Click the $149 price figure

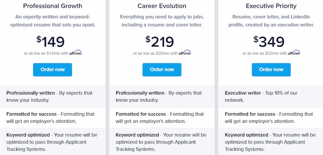click(50, 42)
